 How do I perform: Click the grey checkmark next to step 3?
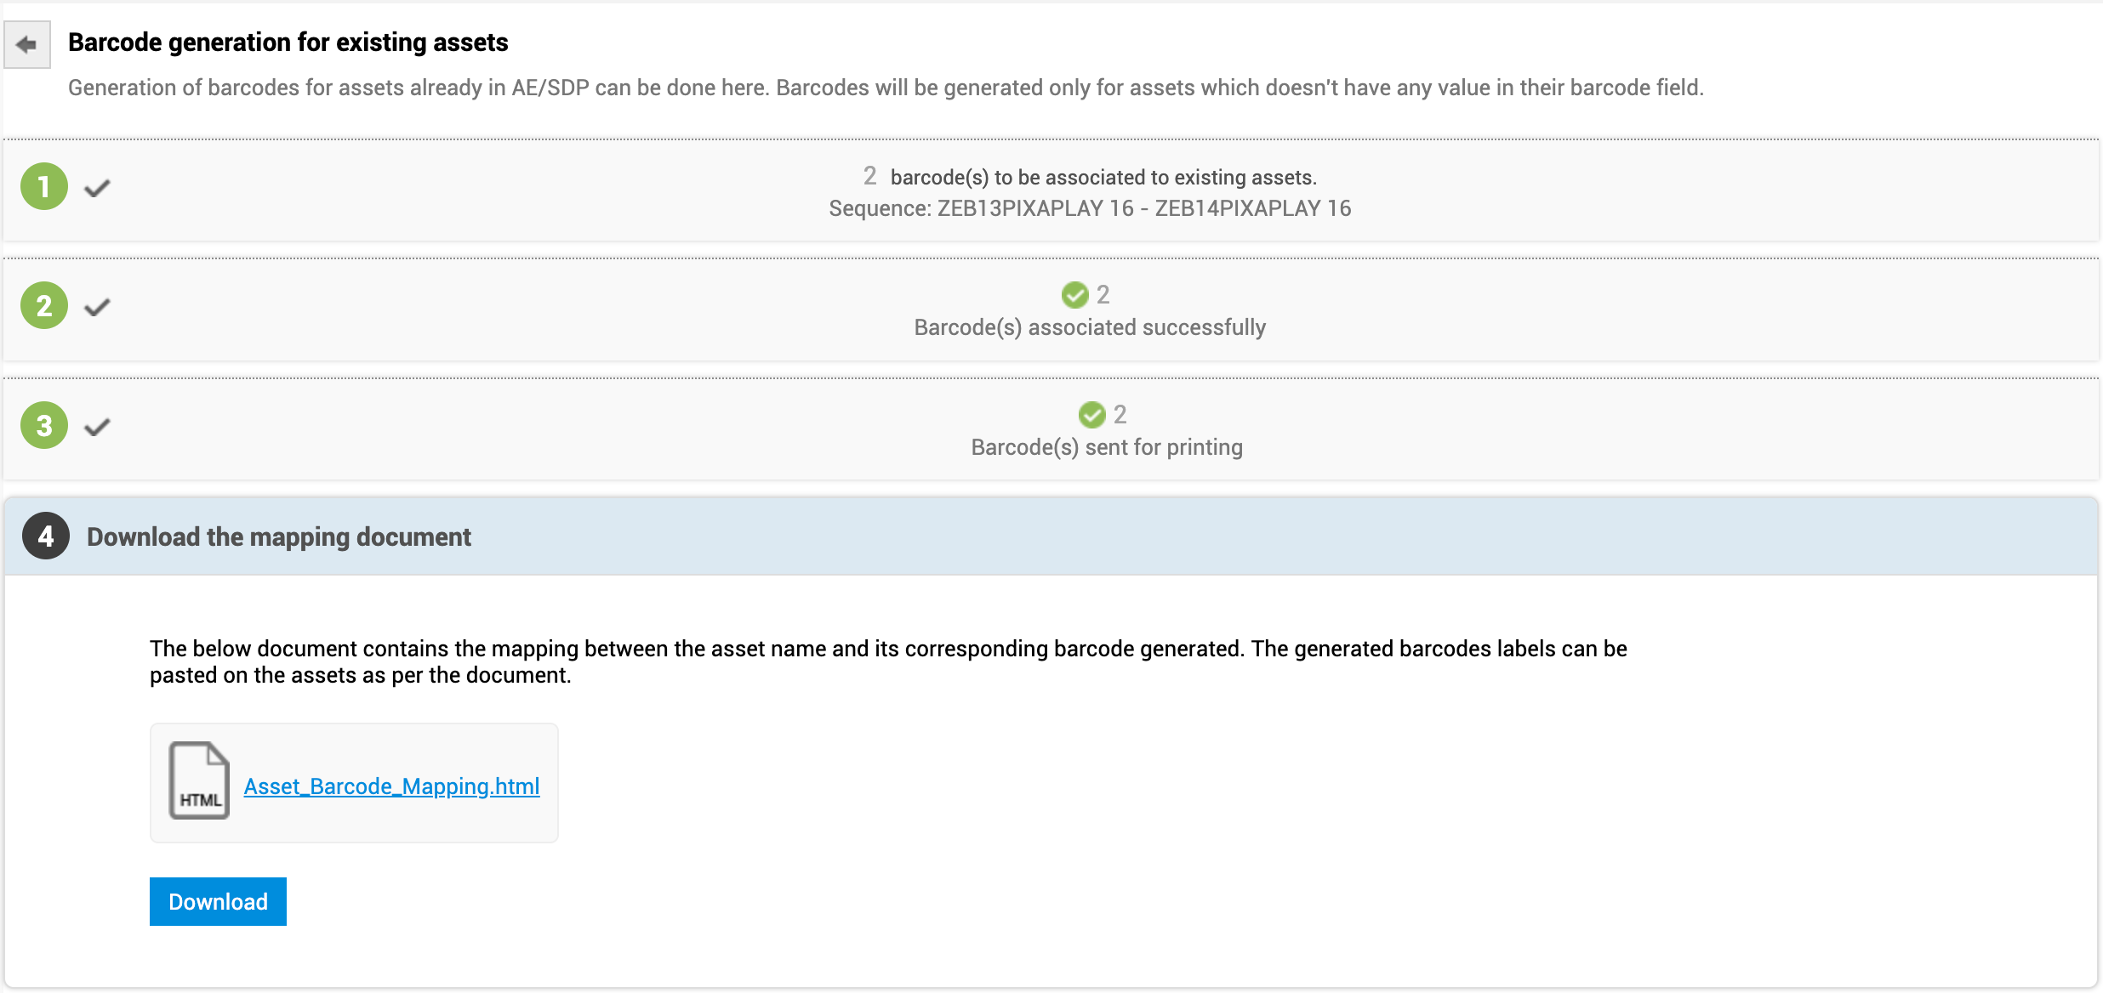[x=97, y=427]
